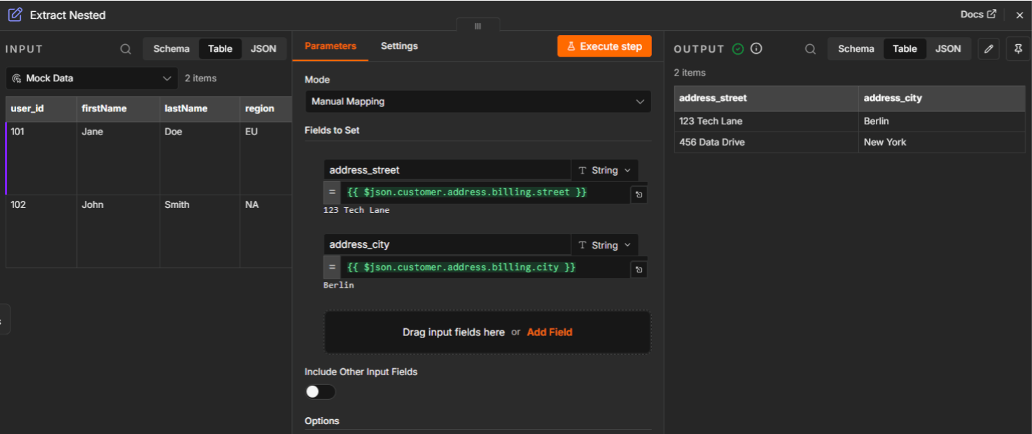Click the equals sign for address_street expression
This screenshot has width=1032, height=434.
pos(332,192)
